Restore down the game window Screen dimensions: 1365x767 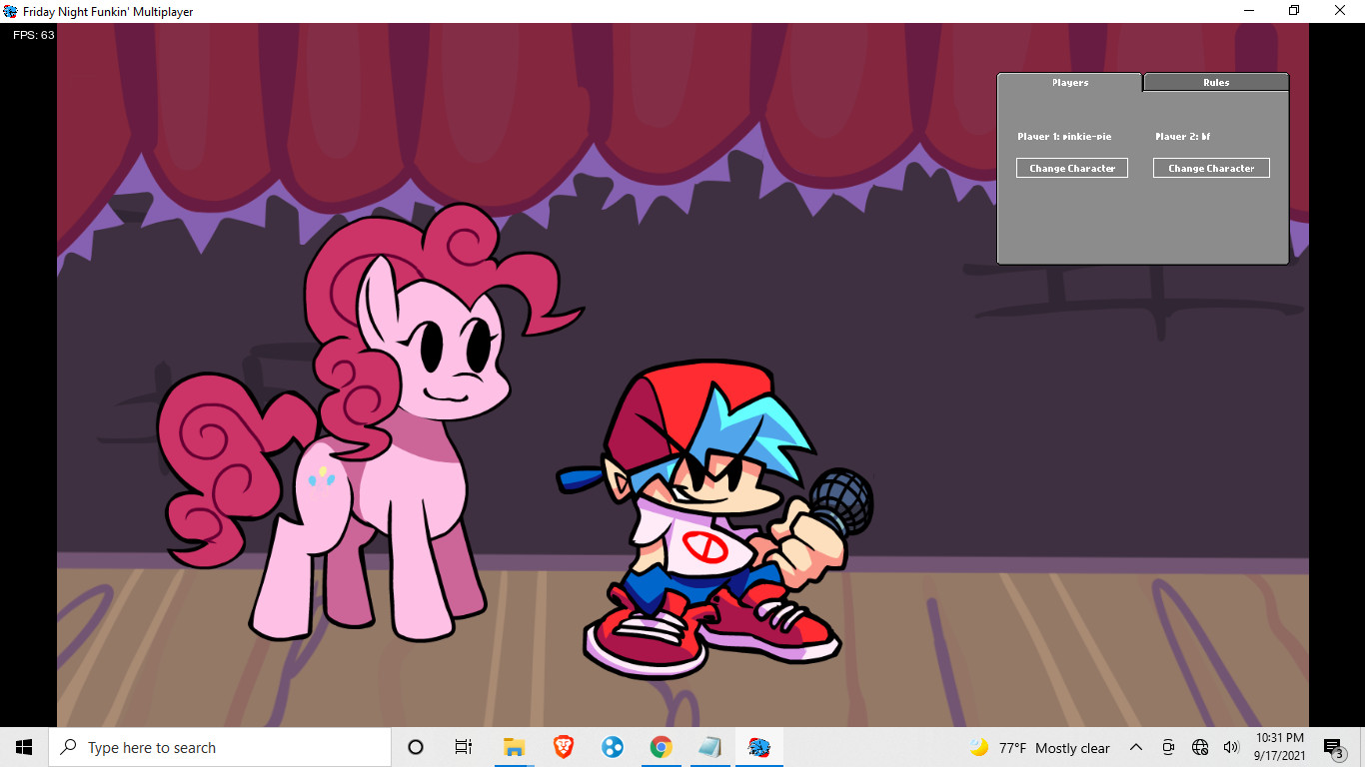coord(1294,11)
